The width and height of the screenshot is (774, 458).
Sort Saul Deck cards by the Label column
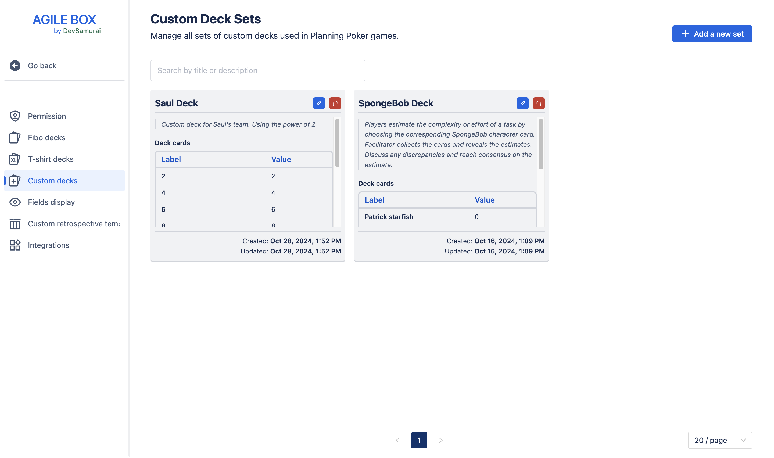171,159
